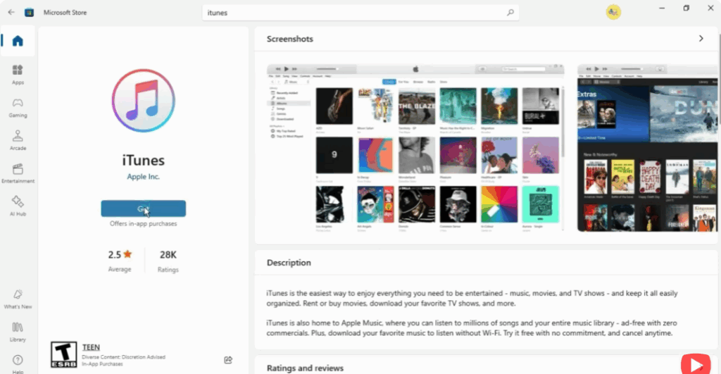The image size is (721, 374).
Task: Open AI Hub in sidebar
Action: tap(18, 205)
